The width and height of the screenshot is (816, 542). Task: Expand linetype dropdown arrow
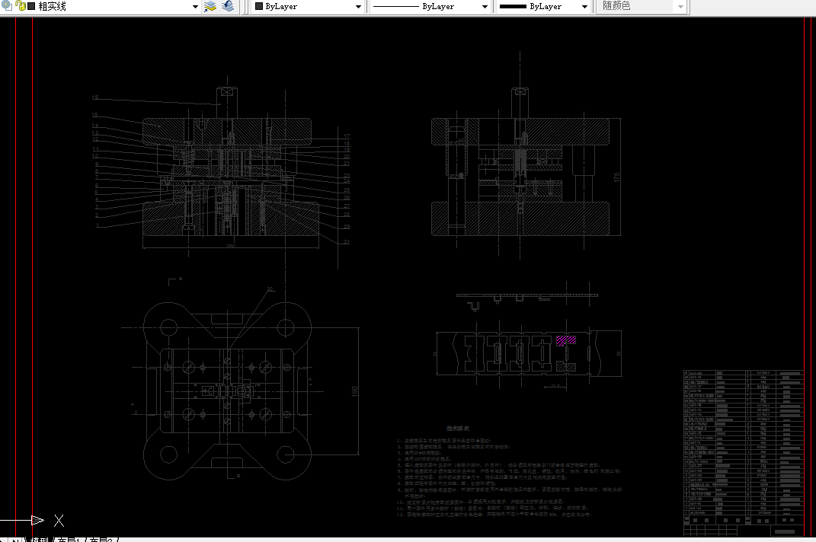(485, 7)
